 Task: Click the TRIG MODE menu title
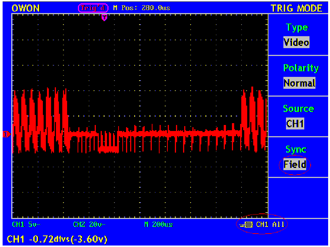296,8
